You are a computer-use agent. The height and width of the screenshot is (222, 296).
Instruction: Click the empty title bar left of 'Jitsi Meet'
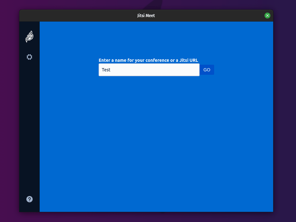tap(74, 16)
